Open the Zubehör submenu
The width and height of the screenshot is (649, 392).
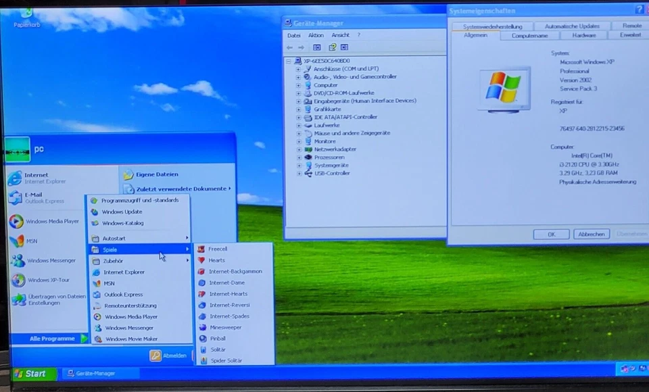pyautogui.click(x=116, y=261)
